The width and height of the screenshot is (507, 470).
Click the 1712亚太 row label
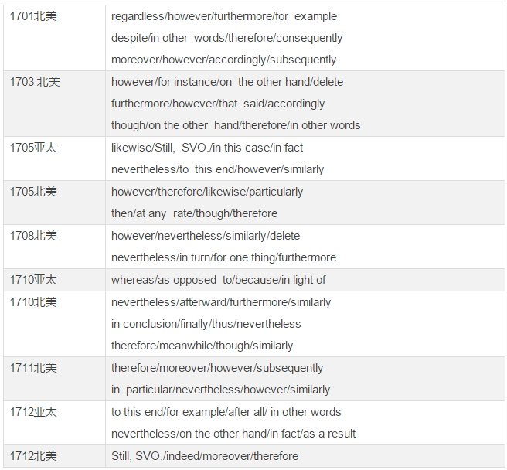pyautogui.click(x=33, y=412)
